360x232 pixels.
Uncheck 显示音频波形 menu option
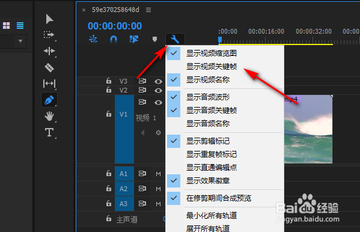pos(225,97)
